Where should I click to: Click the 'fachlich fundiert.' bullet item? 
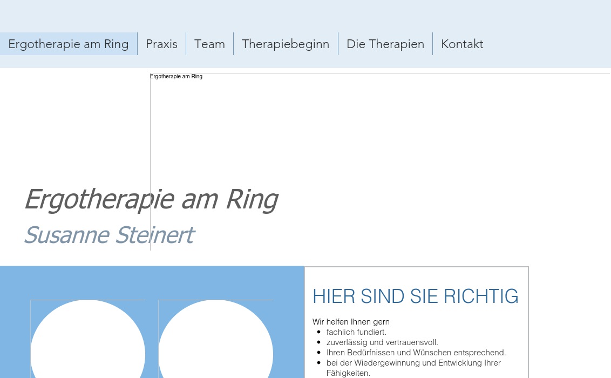point(356,332)
